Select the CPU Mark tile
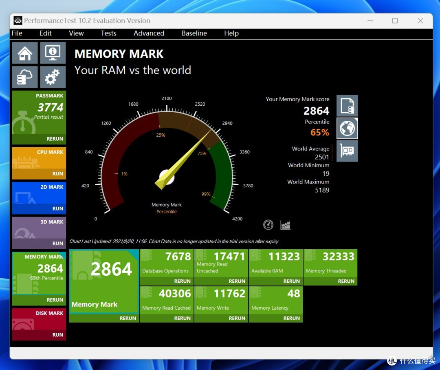This screenshot has width=440, height=370. pyautogui.click(x=39, y=157)
